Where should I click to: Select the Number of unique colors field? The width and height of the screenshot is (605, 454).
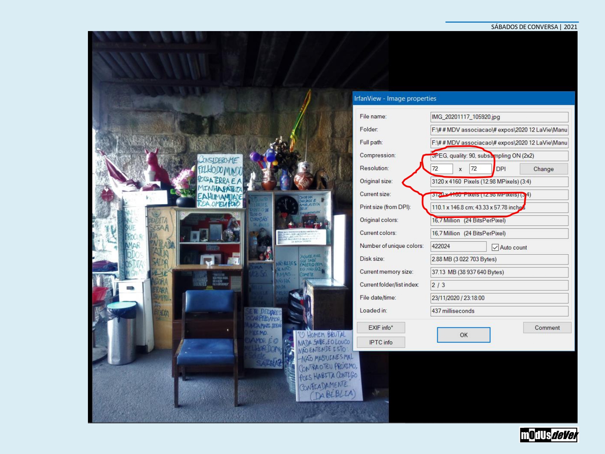click(458, 246)
